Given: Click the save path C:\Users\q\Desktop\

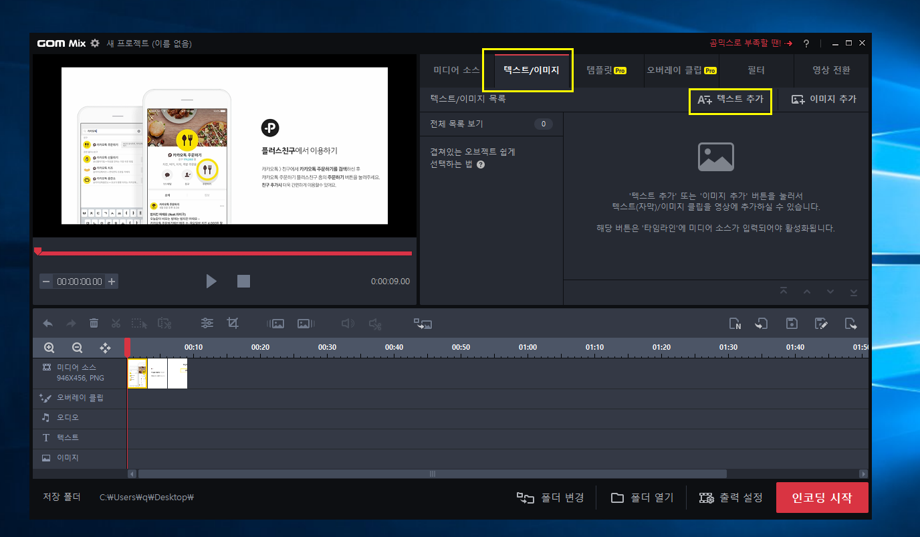Looking at the screenshot, I should coord(146,498).
